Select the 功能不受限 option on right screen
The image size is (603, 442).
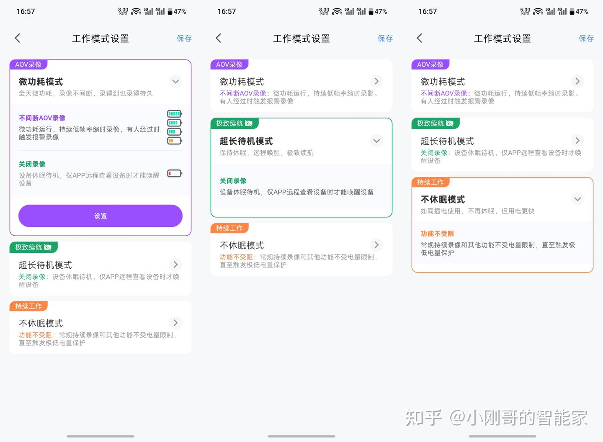pos(502,243)
